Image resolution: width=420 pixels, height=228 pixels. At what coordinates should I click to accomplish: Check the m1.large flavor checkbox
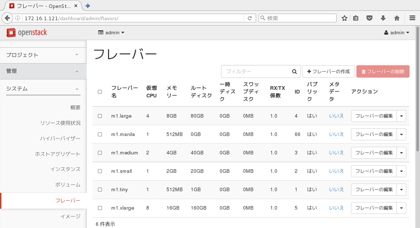[x=100, y=116]
